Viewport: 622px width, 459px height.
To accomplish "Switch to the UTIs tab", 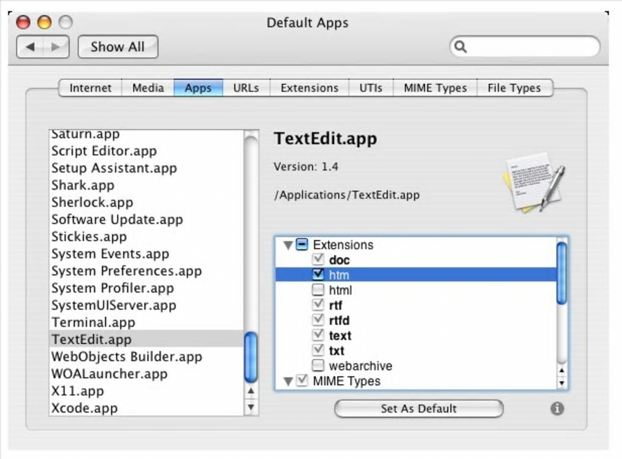I will (x=371, y=88).
